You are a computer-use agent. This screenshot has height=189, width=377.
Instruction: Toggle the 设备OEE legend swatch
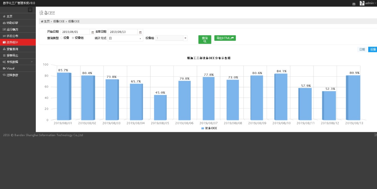203,128
